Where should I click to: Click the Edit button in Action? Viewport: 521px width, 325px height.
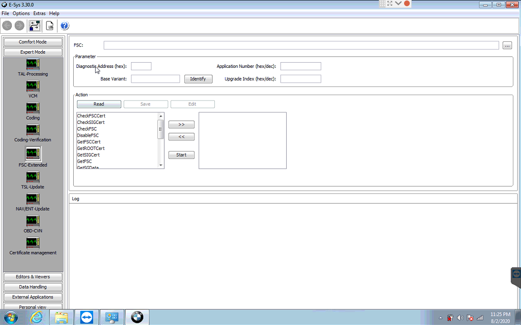point(193,104)
